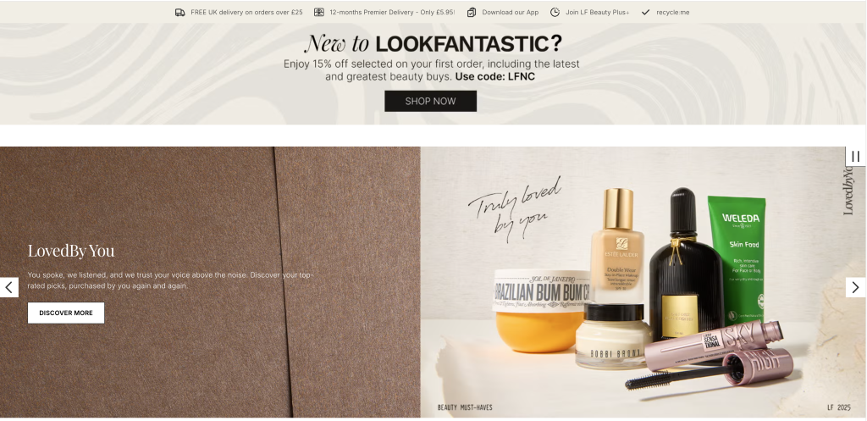The width and height of the screenshot is (867, 421).
Task: Click the Weleda Skin Food tube image
Action: pyautogui.click(x=737, y=259)
